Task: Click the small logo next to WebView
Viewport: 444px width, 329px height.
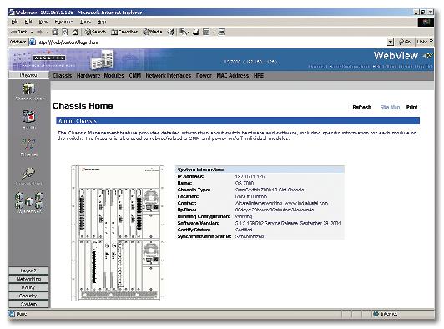Action: [x=427, y=56]
